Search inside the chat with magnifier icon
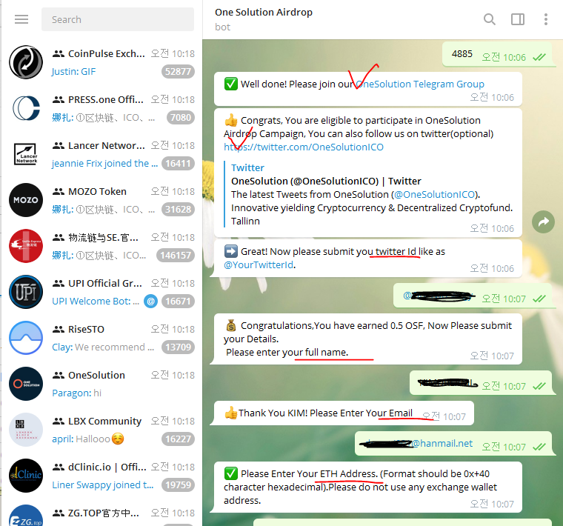The image size is (563, 526). [490, 19]
